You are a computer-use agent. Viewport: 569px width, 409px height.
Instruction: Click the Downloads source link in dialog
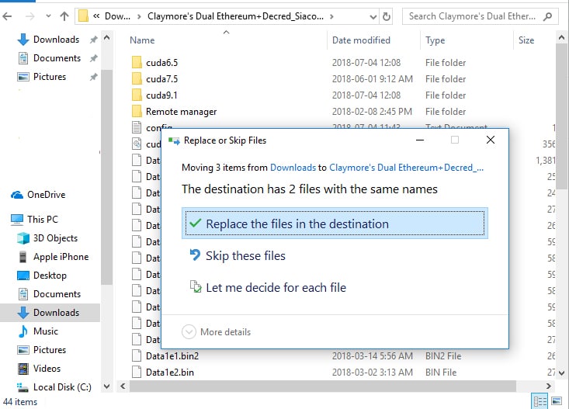(x=293, y=167)
